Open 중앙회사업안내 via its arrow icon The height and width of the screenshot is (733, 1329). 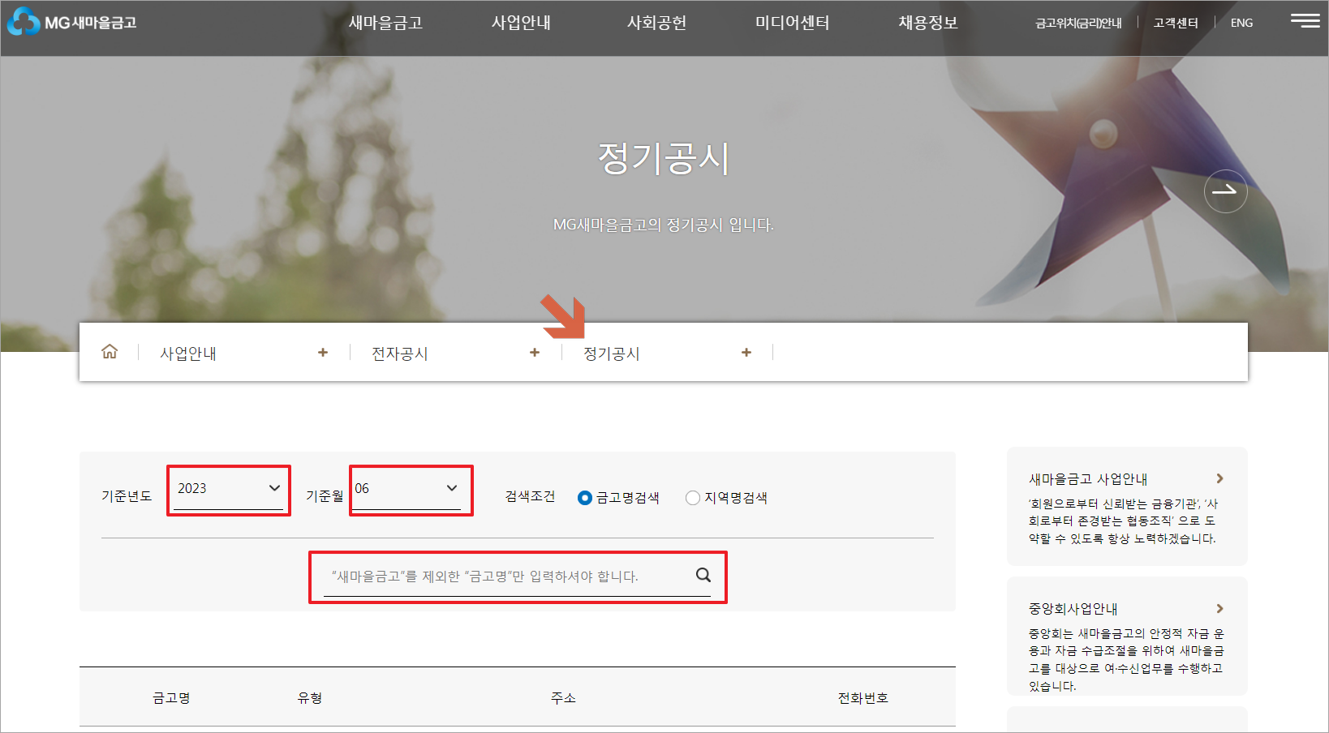[1220, 608]
